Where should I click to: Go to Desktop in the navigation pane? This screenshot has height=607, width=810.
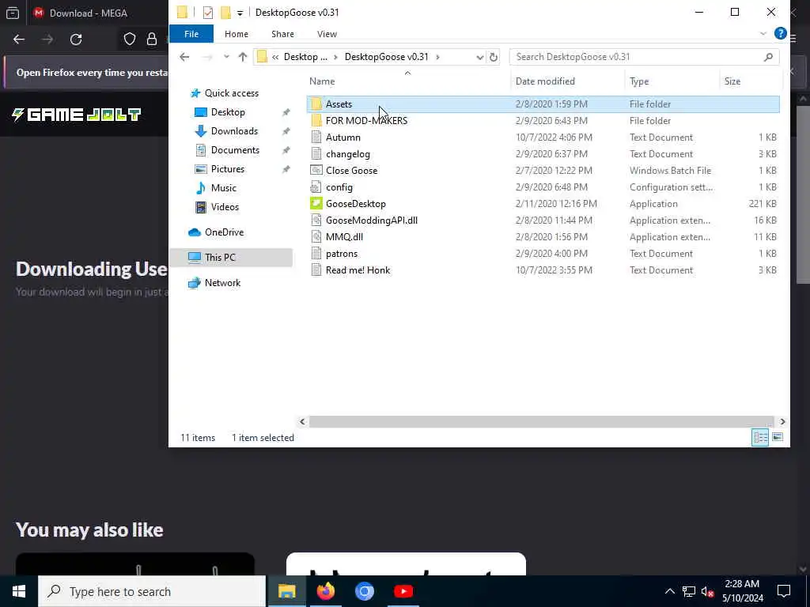point(228,112)
